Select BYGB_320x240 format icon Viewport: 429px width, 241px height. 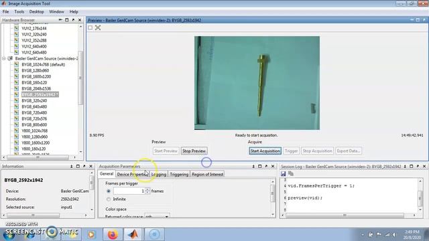click(x=16, y=100)
